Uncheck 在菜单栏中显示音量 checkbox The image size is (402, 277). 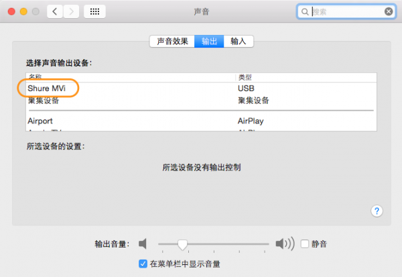tap(143, 264)
